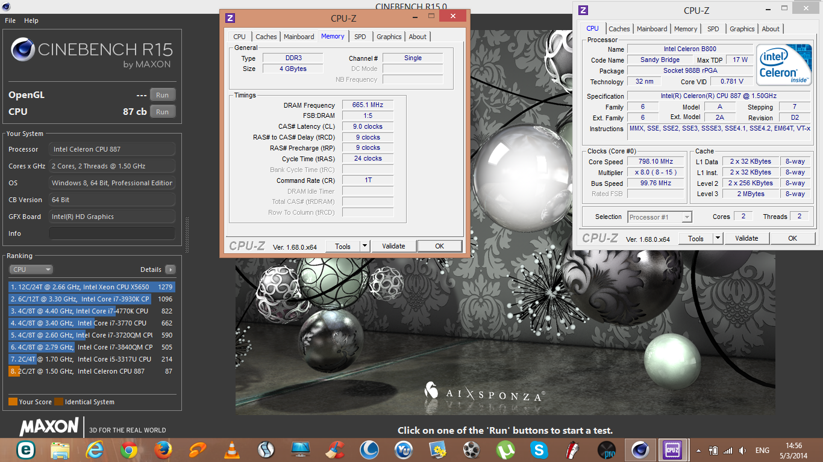
Task: Open uTorrent from the taskbar
Action: coord(505,449)
